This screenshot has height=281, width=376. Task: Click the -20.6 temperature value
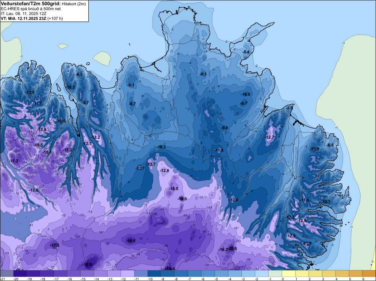pos(232,248)
